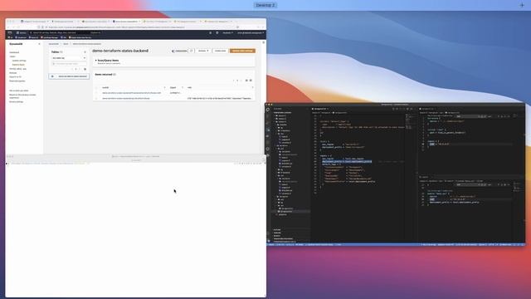The width and height of the screenshot is (531, 299).
Task: Open Dashboard in the DynamoDB sidebar
Action: pos(14,52)
